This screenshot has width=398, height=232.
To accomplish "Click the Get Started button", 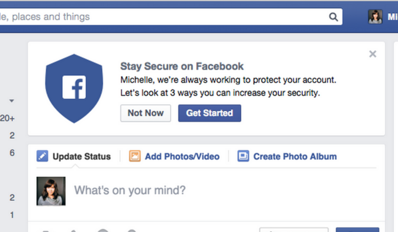I will point(210,113).
